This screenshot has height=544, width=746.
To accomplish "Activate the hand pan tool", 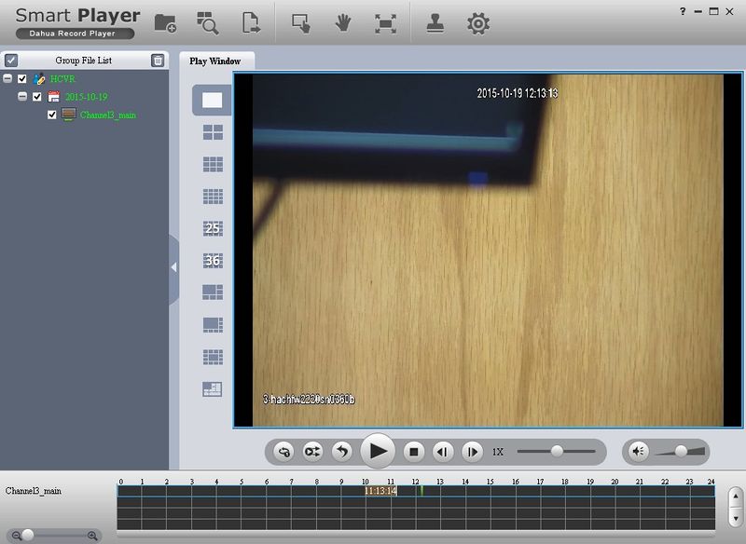I will tap(342, 22).
